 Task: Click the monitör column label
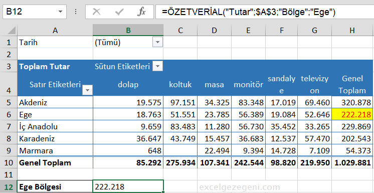248,84
